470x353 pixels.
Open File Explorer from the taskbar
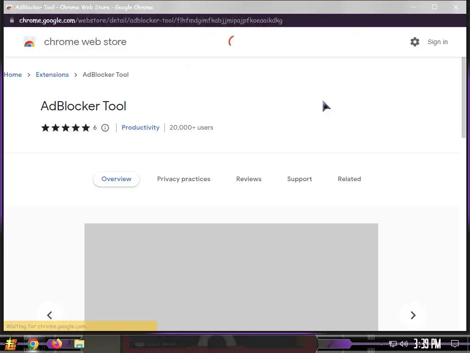(79, 344)
